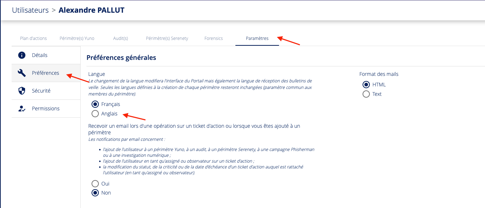The height and width of the screenshot is (208, 485).
Task: Open the Plan d'actions tab
Action: coord(34,38)
